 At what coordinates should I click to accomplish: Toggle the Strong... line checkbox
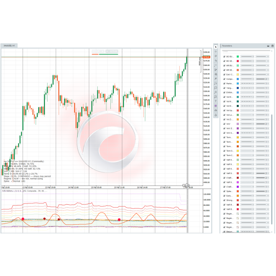click(224, 200)
